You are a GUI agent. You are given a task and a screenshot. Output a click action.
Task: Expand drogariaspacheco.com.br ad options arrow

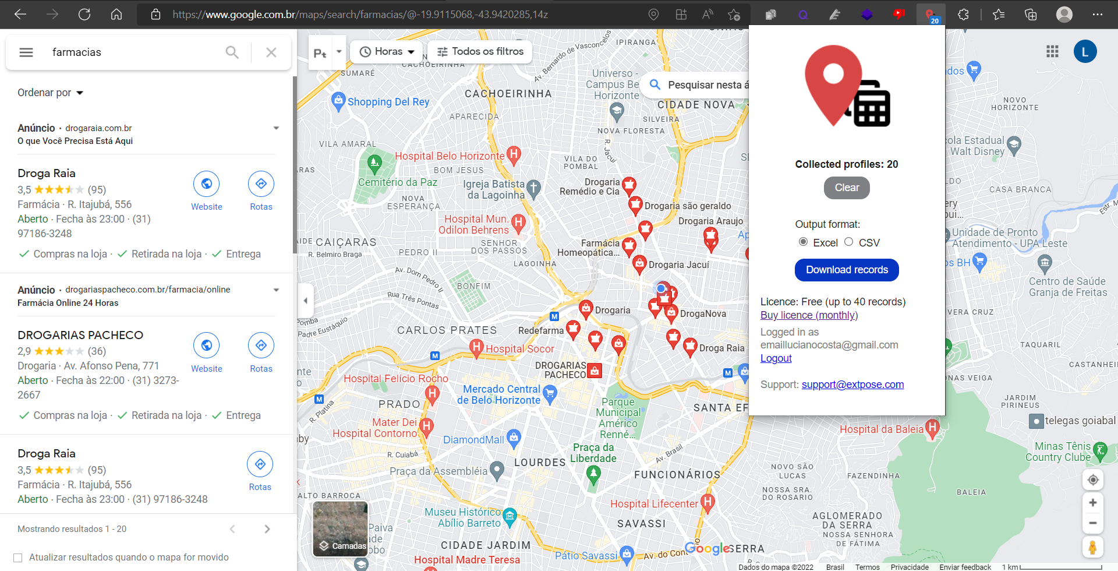click(x=276, y=290)
